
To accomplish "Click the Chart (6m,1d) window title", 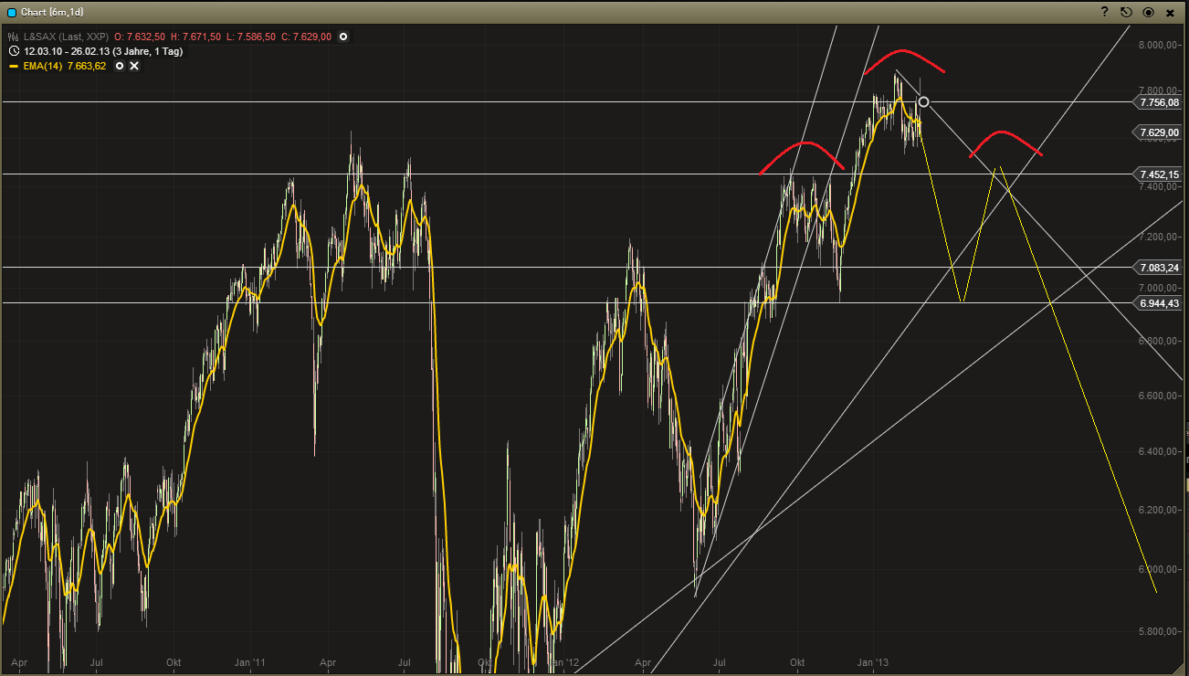I will click(x=52, y=13).
